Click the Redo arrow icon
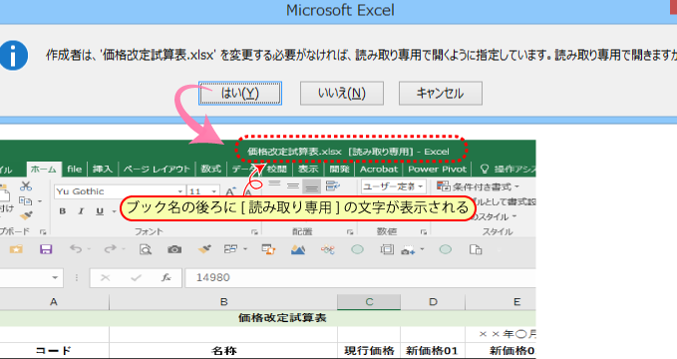 (x=111, y=249)
